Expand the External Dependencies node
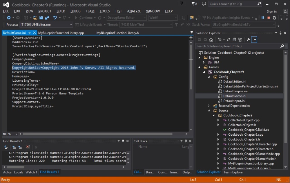The width and height of the screenshot is (290, 183). point(209,106)
